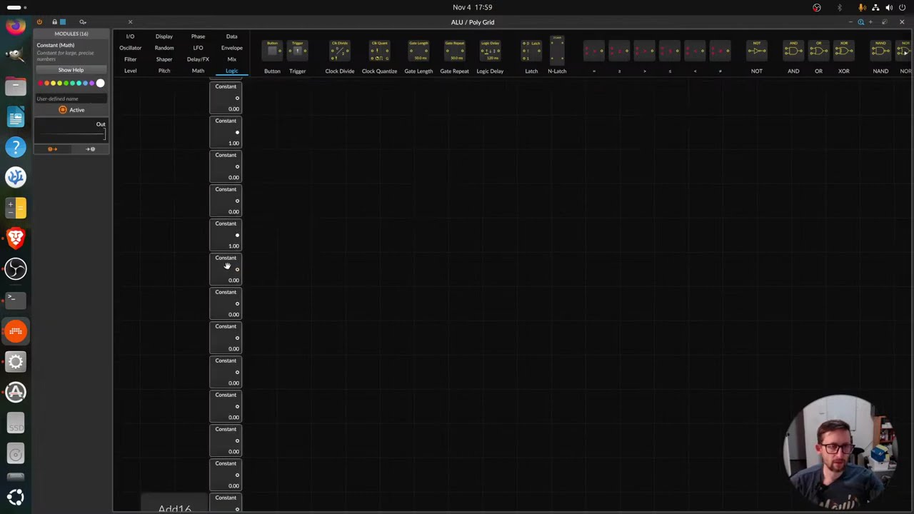Toggle the lock icon in grid toolbar
The height and width of the screenshot is (514, 914).
[x=54, y=22]
